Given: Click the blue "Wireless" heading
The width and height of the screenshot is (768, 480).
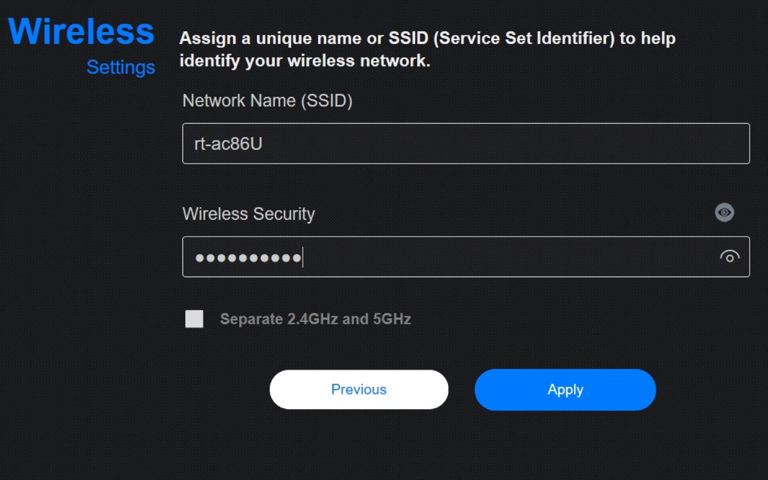Looking at the screenshot, I should [x=81, y=32].
